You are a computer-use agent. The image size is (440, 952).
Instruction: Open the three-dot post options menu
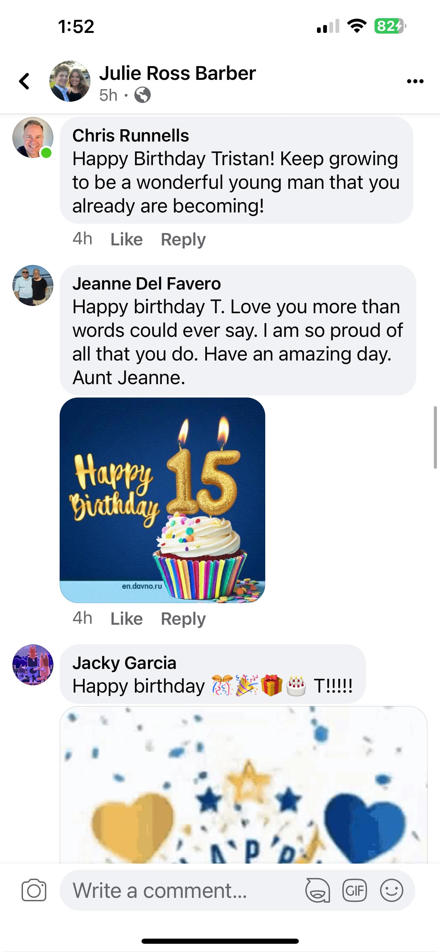[415, 81]
